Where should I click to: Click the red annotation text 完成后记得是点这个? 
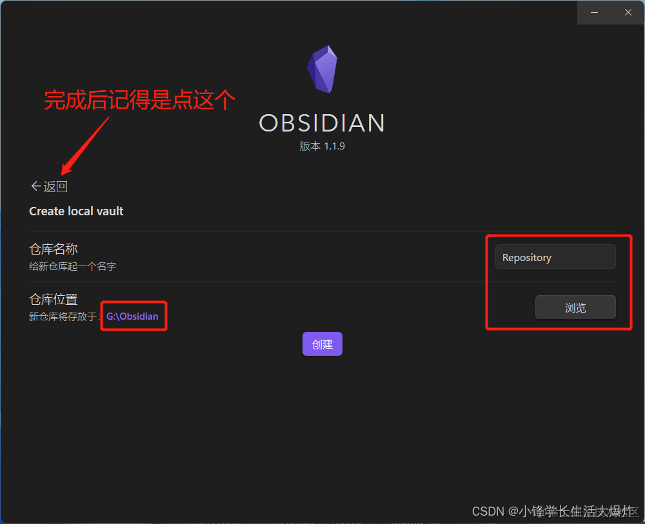click(x=139, y=100)
